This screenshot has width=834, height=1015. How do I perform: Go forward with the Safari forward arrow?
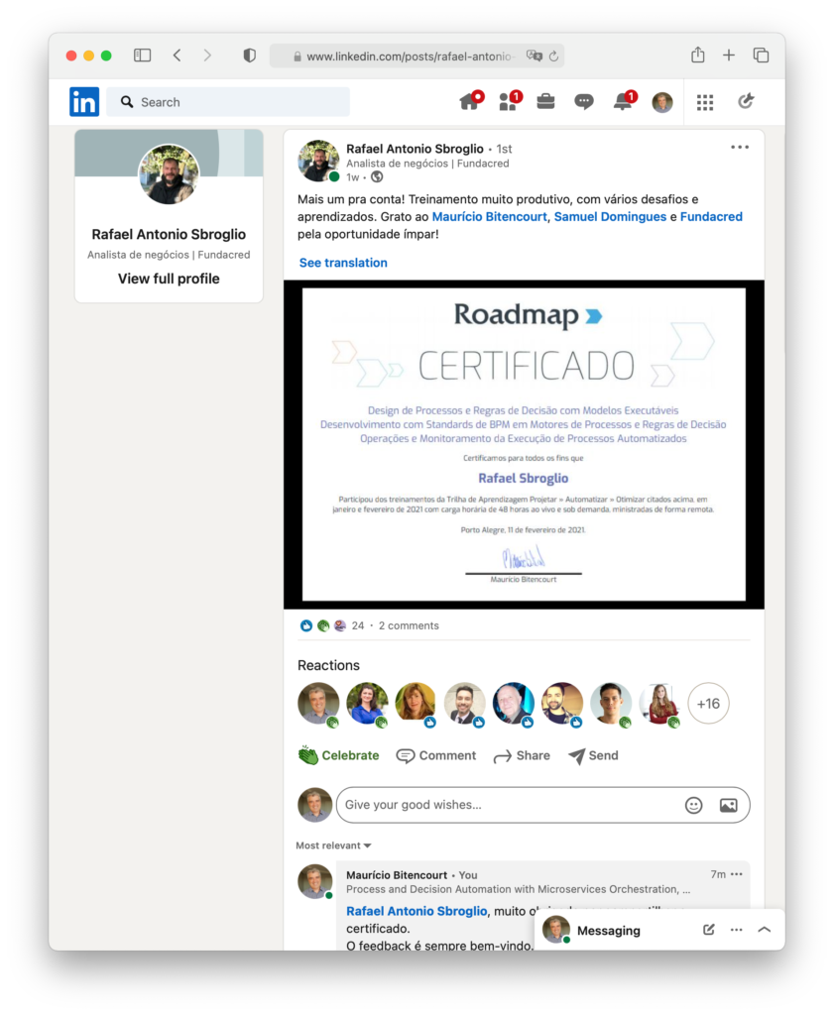[207, 56]
